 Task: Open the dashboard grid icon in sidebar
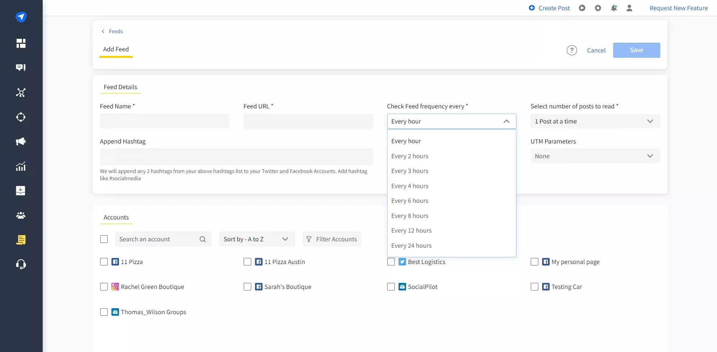click(21, 43)
